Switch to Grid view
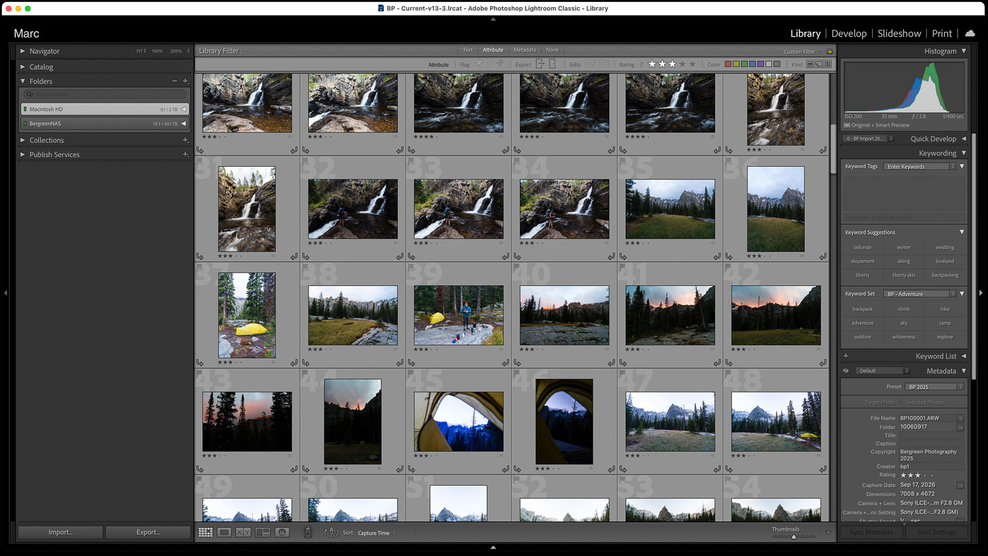This screenshot has width=988, height=556. coord(206,532)
